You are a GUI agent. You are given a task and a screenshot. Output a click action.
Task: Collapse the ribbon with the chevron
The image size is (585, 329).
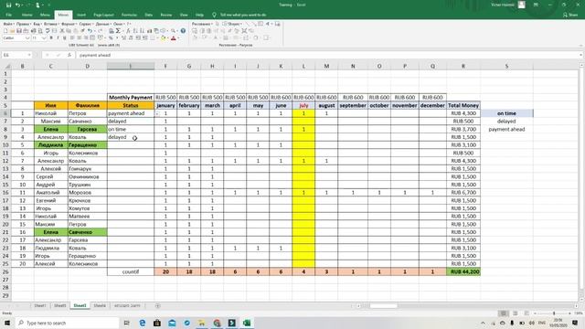click(x=581, y=46)
